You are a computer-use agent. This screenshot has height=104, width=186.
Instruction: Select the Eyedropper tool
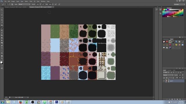click(x=2, y=23)
